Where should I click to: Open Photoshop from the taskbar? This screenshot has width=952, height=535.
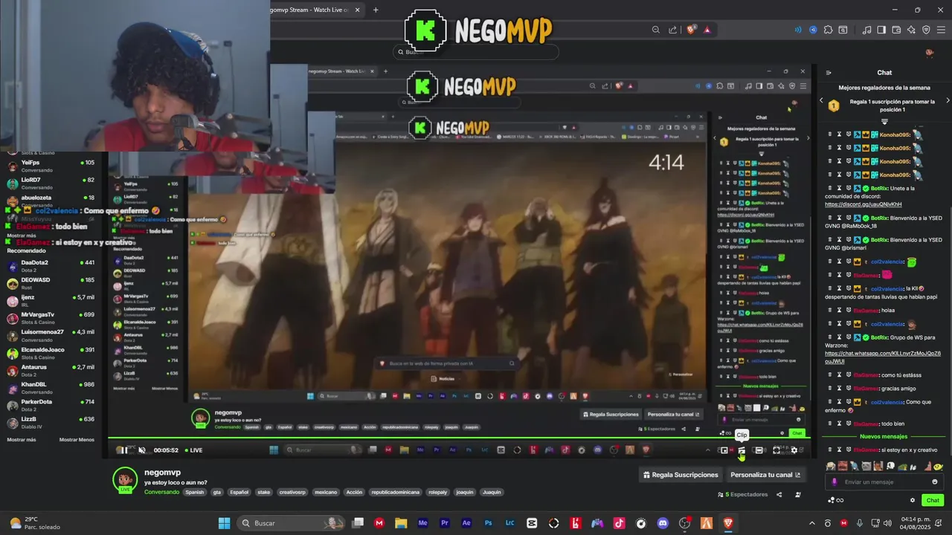(488, 523)
